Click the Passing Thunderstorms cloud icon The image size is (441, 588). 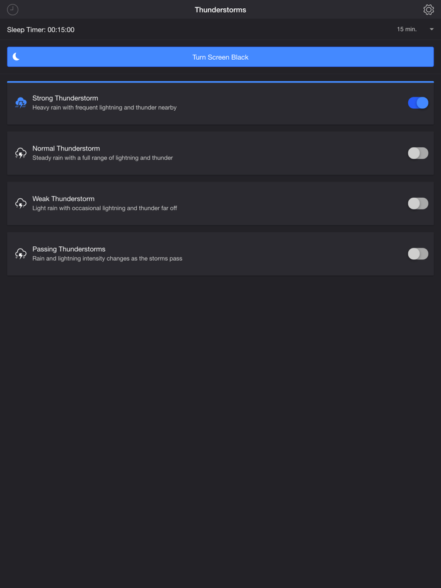(x=20, y=254)
